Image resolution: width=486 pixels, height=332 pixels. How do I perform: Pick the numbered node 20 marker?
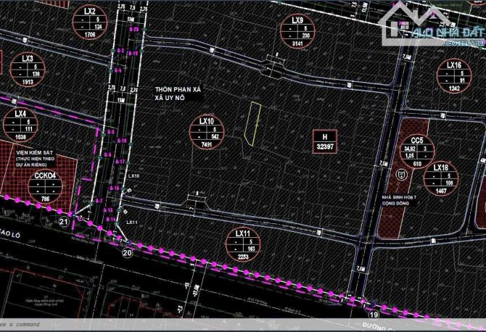tap(128, 253)
